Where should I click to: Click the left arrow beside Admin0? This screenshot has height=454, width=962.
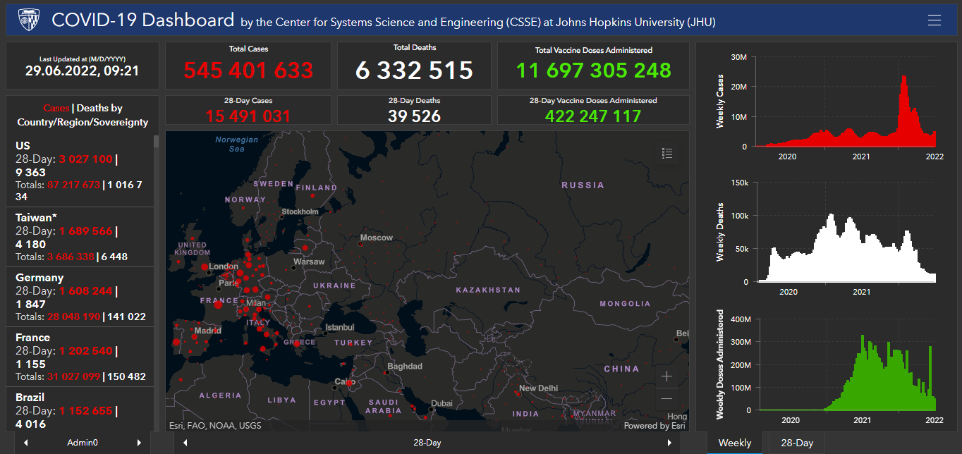coord(26,443)
